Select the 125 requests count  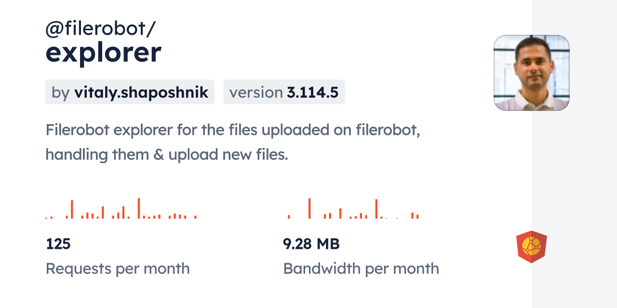point(58,244)
